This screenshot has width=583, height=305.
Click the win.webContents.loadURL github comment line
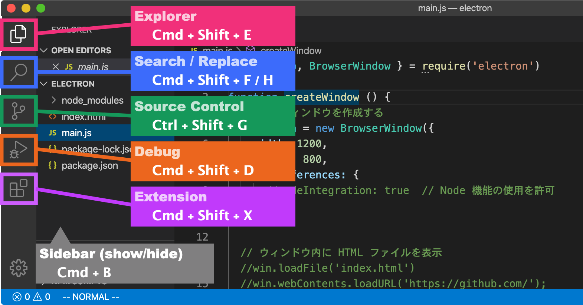tap(393, 284)
